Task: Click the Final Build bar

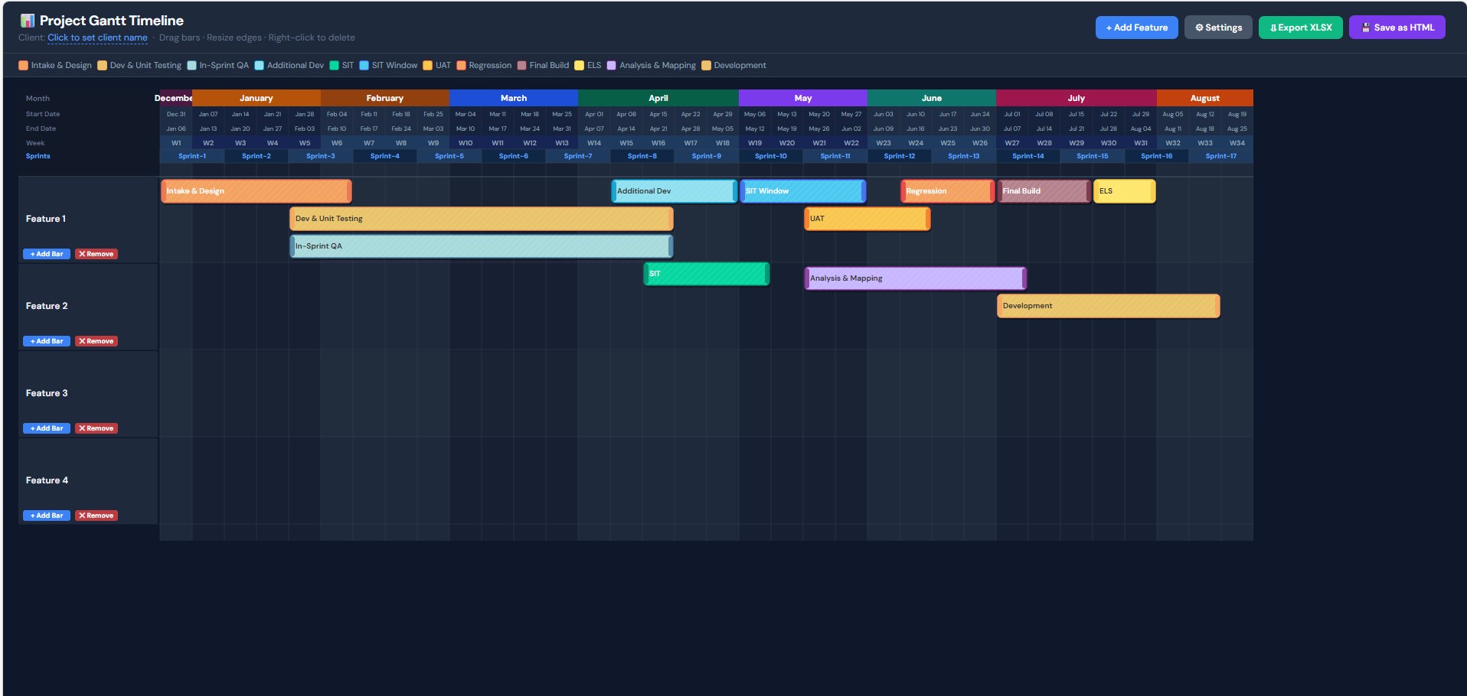Action: (1044, 191)
